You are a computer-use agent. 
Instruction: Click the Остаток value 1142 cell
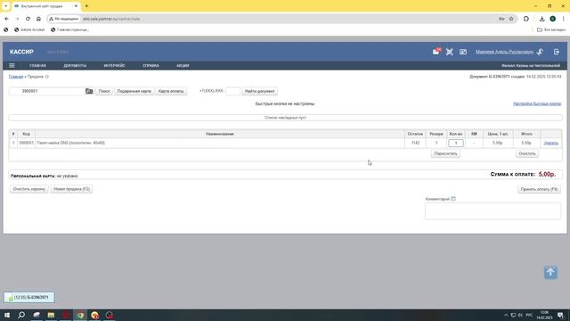click(415, 143)
